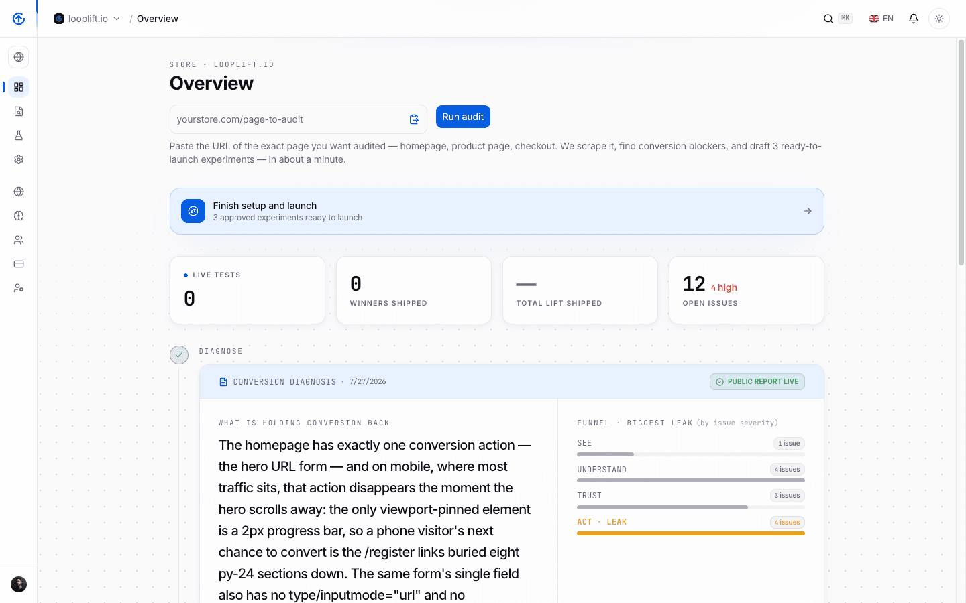Click the Understand funnel bar
Viewport: 966px width, 603px height.
point(691,480)
